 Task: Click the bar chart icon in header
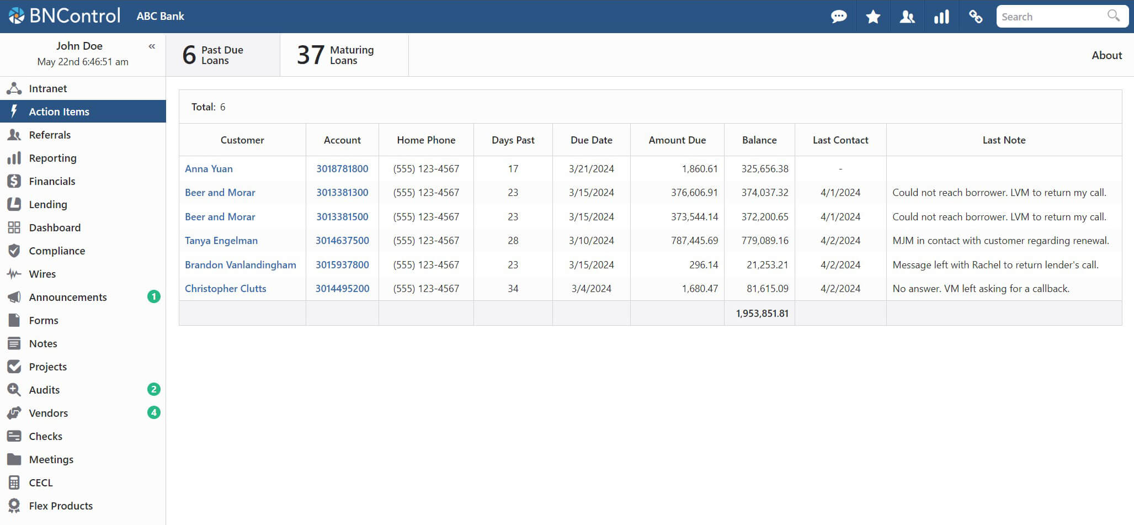(941, 17)
